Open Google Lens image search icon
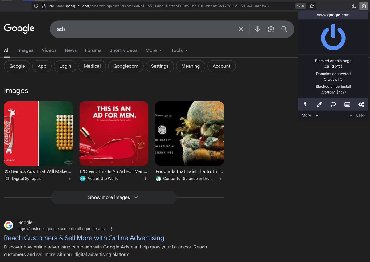Screen dimensions: 370x262 (x=271, y=29)
